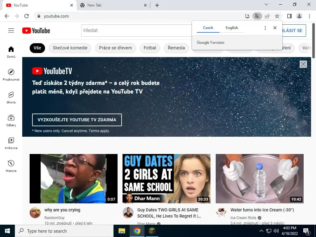Click the share page icon in address bar
316x237 pixels.
(267, 16)
